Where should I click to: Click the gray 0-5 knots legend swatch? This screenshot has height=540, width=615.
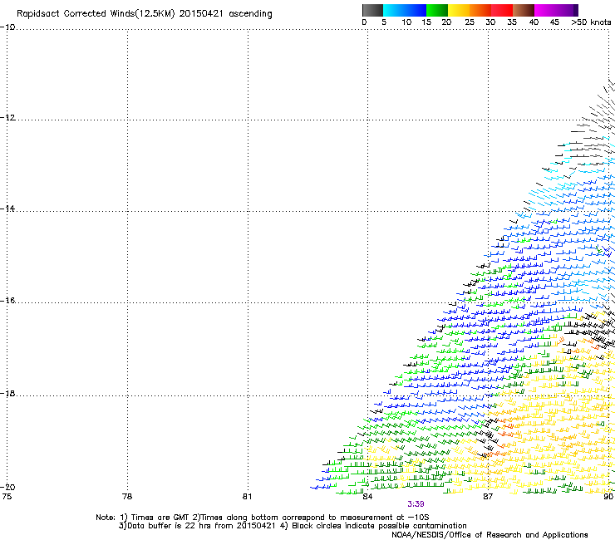pyautogui.click(x=372, y=10)
